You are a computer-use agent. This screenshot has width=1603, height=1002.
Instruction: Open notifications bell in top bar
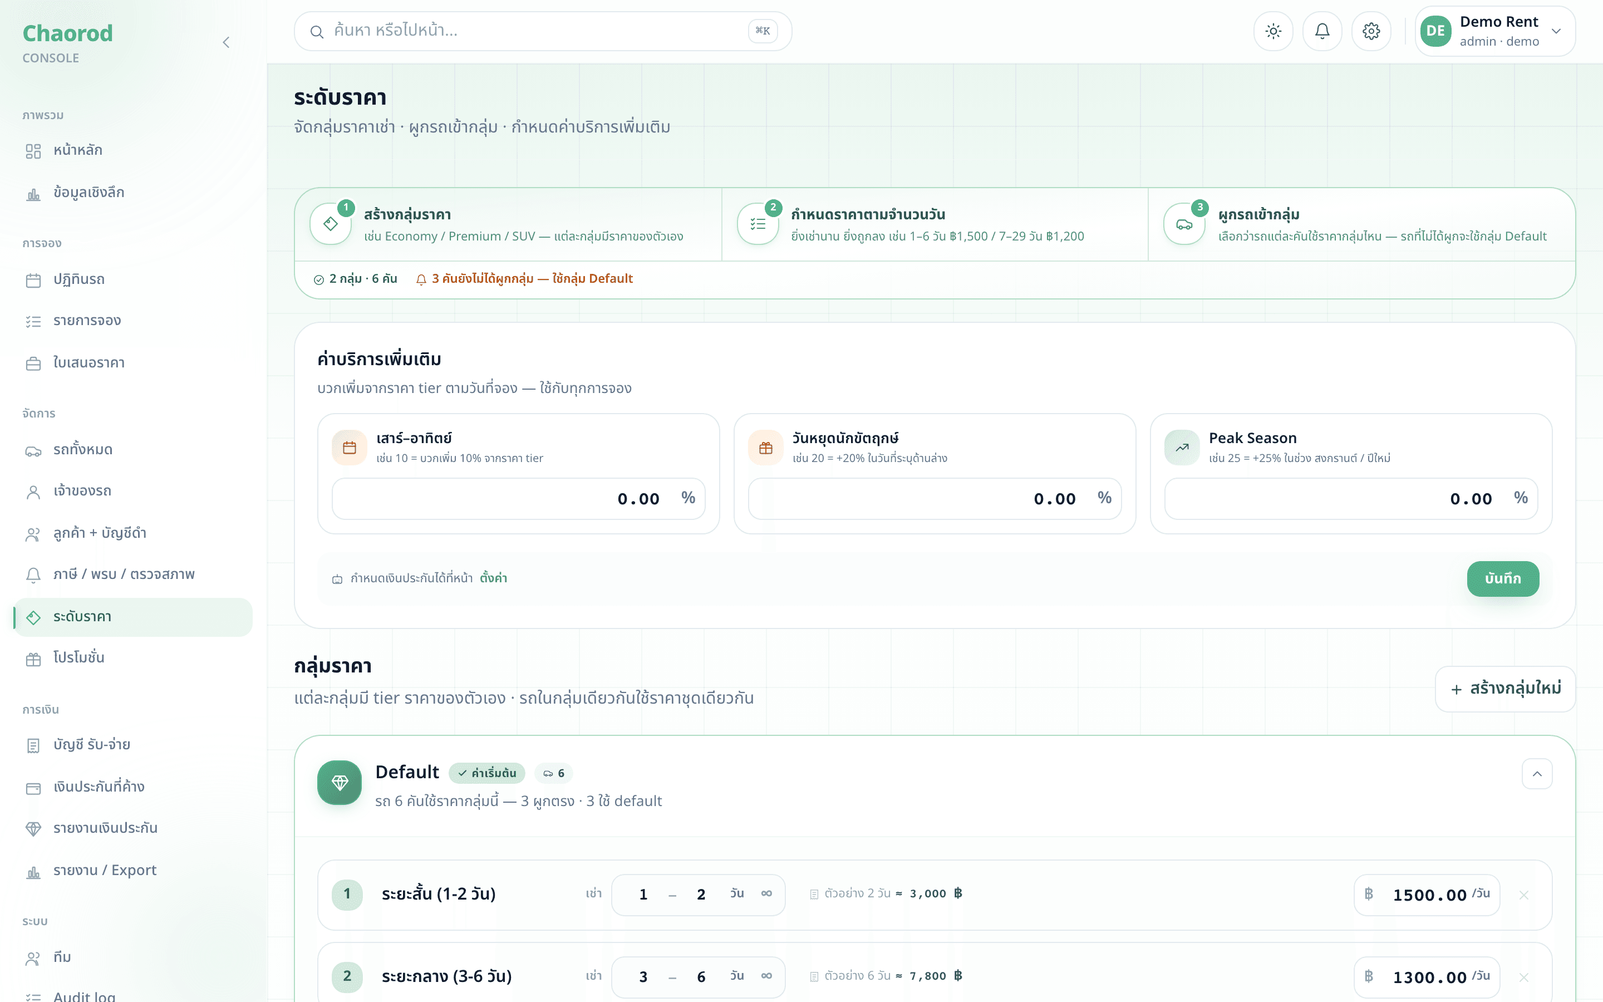[1322, 31]
